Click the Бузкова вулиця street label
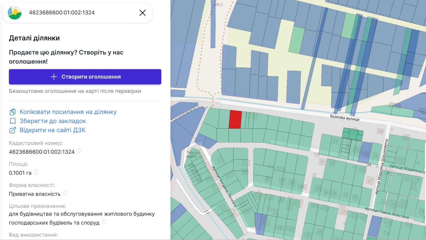This screenshot has height=240, width=426. (345, 118)
